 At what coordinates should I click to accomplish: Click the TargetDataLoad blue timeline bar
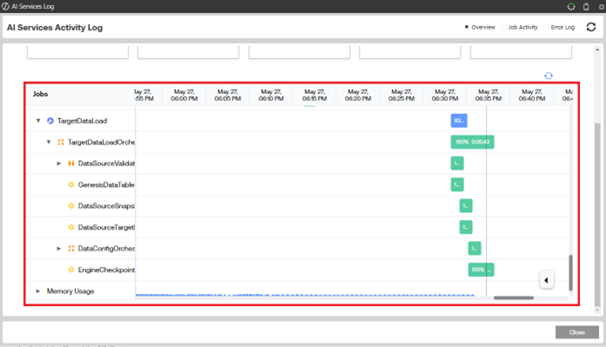pos(459,120)
